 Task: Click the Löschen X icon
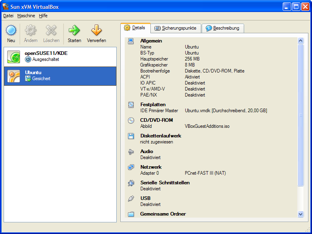pos(51,30)
